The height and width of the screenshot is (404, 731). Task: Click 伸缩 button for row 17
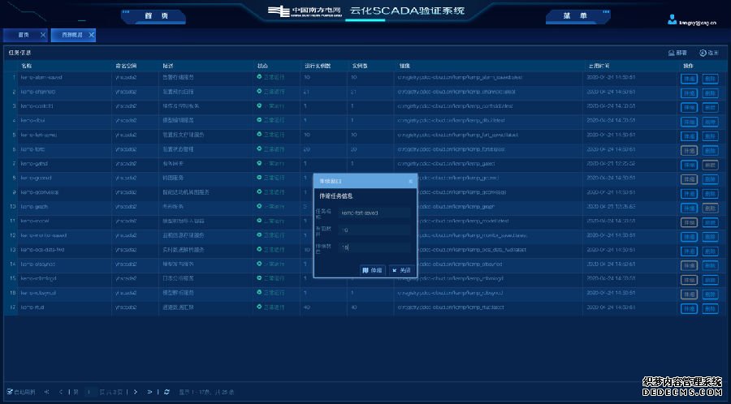coord(689,308)
